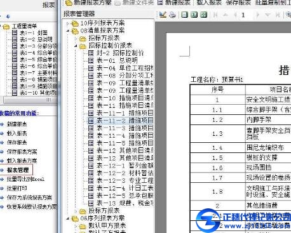Click the 新建报表方案 folder icon
The height and width of the screenshot is (233, 291).
[x=69, y=3]
